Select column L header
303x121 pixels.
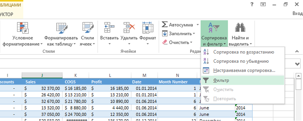[110, 75]
